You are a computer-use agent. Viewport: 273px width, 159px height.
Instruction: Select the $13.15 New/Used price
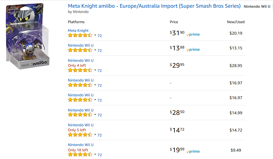point(236,48)
